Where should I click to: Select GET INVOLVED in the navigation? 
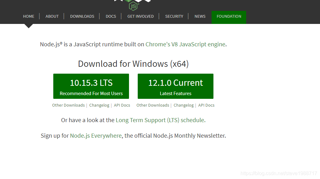tap(141, 16)
